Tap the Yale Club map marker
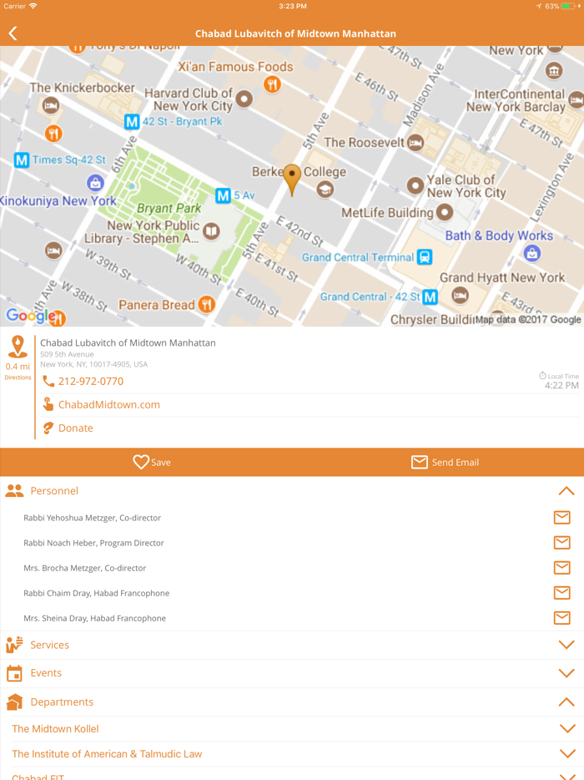The image size is (584, 780). click(415, 185)
